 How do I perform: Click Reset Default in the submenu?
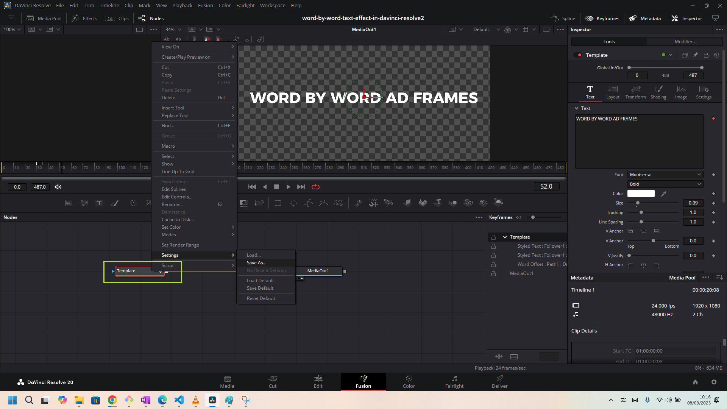261,298
